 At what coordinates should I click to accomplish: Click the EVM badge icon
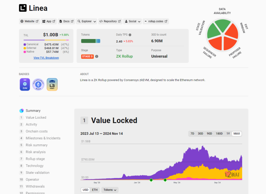tap(25, 84)
